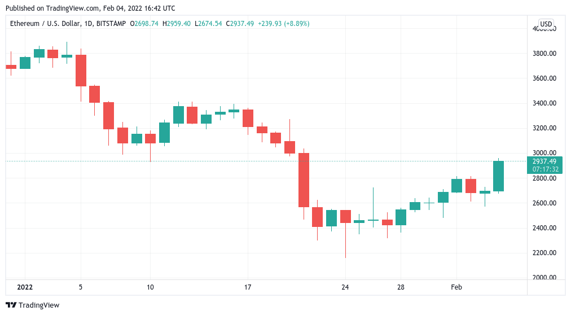Click the open value O2698.74 in legend
571x315 pixels.
click(x=144, y=24)
